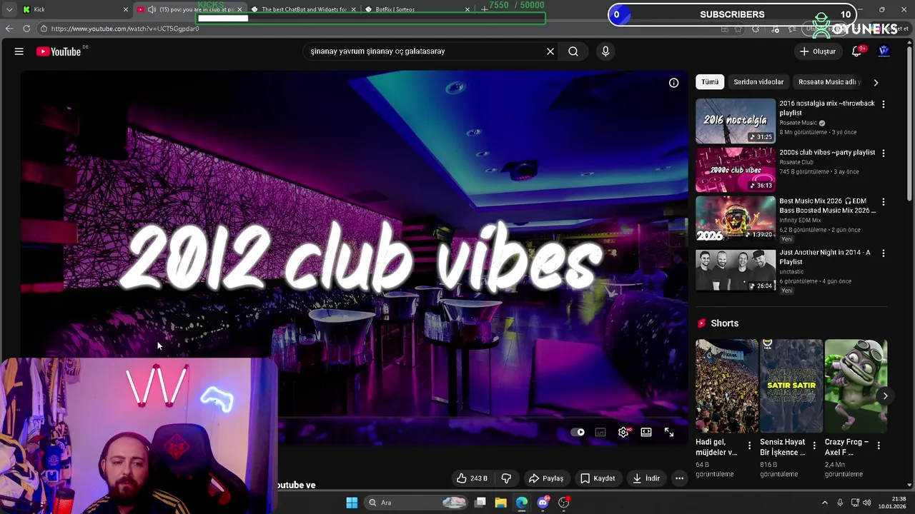The image size is (915, 514).
Task: Download the video with İndir
Action: (x=646, y=478)
